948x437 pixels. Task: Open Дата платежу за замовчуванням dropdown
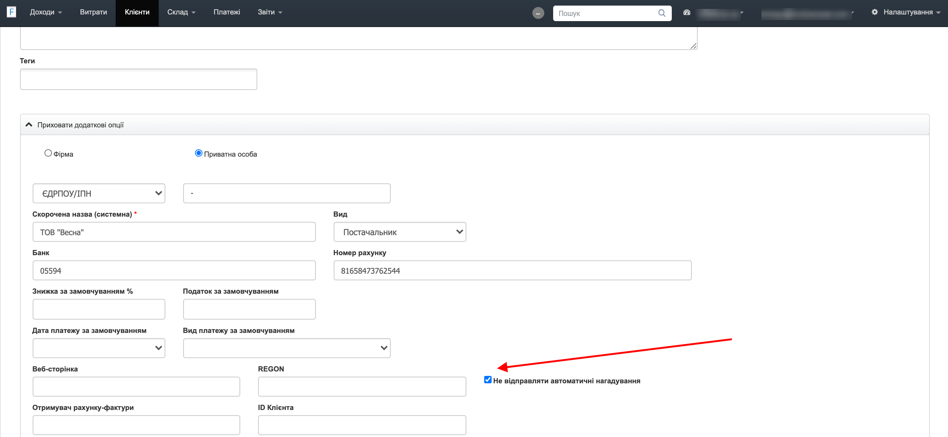[99, 348]
